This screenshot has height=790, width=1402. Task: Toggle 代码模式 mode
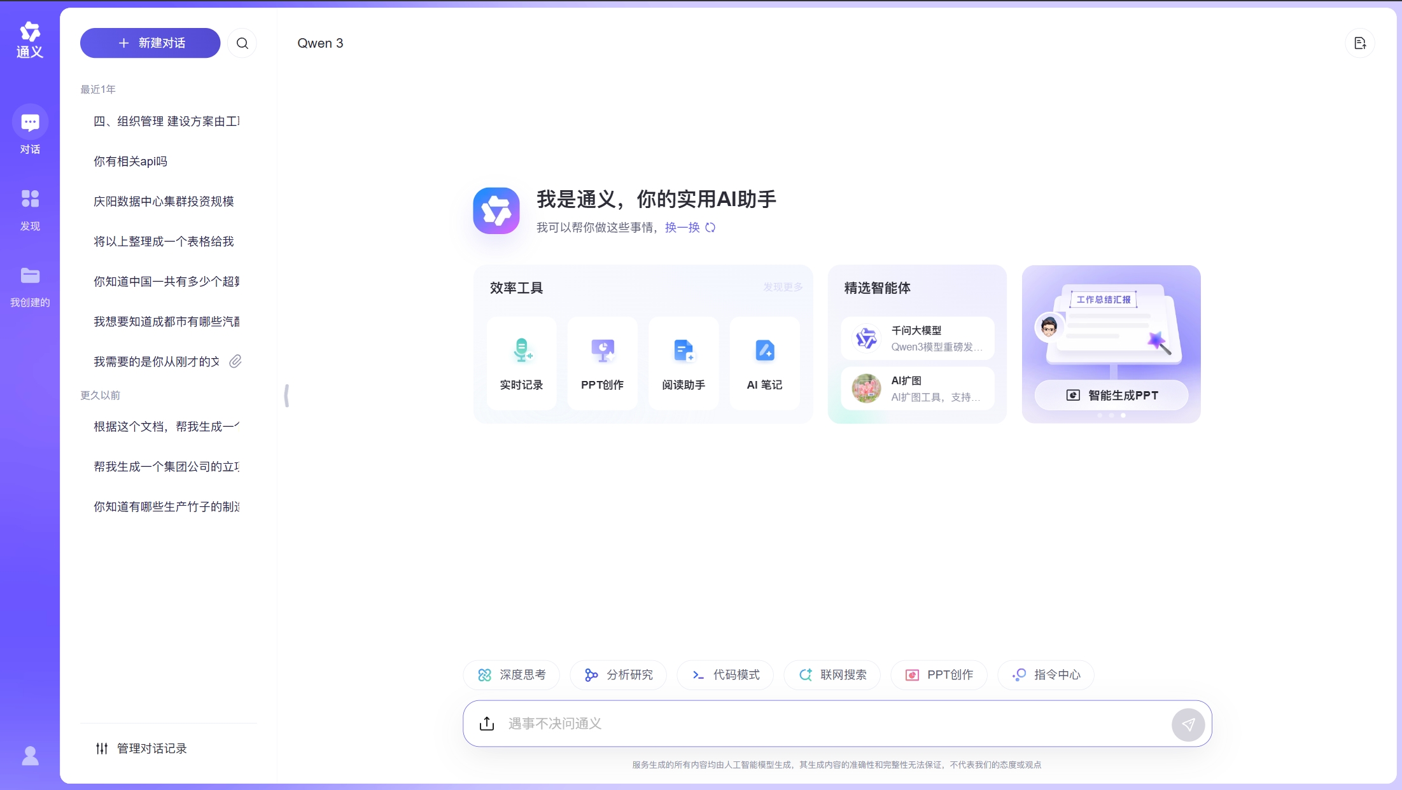726,675
